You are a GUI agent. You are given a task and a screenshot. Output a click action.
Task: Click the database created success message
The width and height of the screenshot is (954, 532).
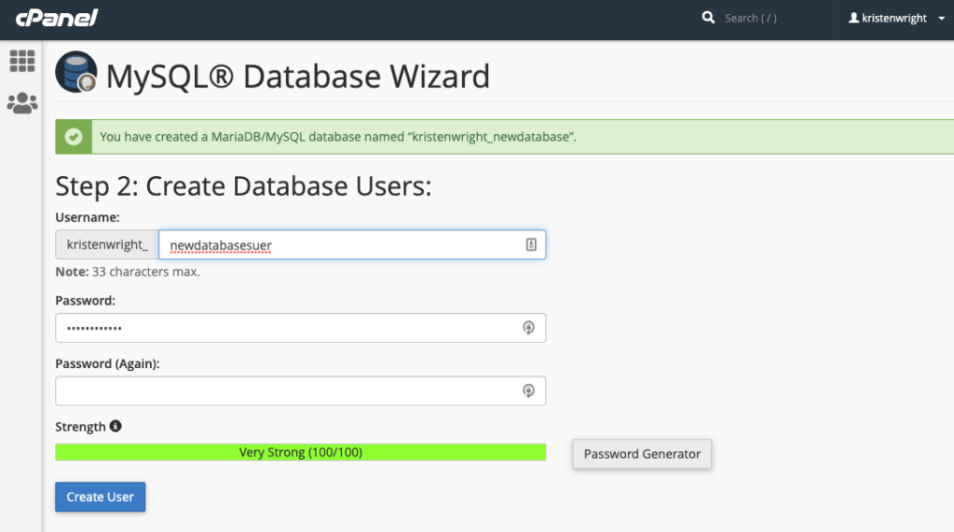[x=337, y=137]
